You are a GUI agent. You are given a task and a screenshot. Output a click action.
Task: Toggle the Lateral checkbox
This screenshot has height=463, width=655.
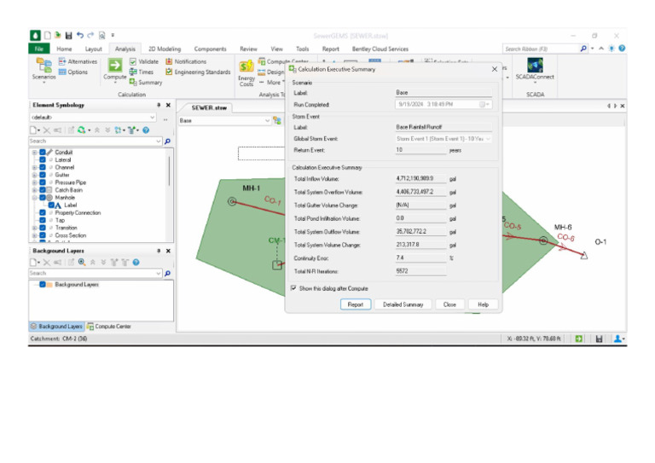coord(43,160)
